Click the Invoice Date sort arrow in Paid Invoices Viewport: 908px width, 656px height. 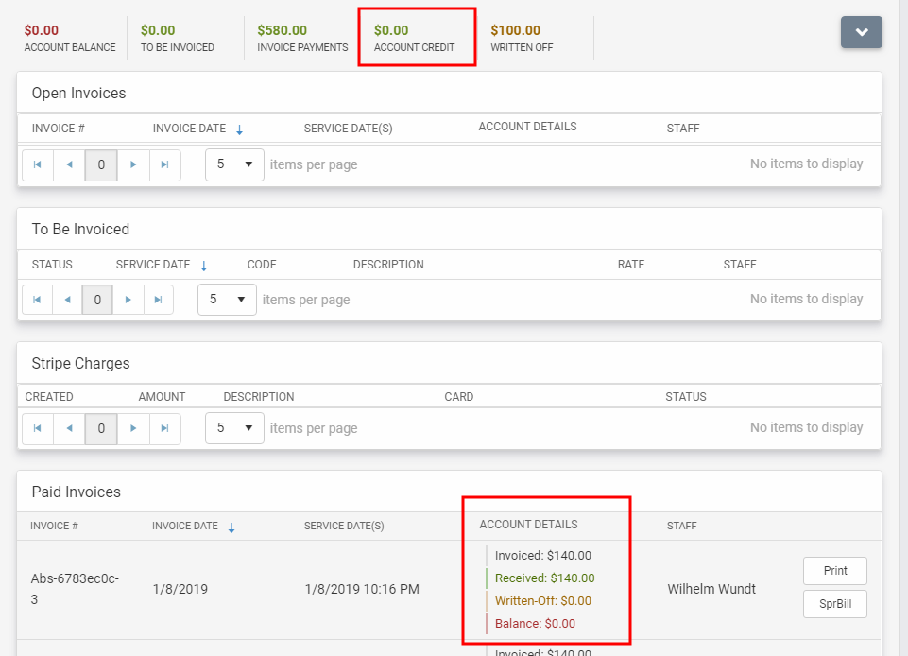point(234,527)
